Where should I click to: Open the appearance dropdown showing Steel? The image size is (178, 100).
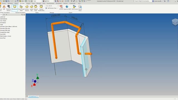(50, 1)
